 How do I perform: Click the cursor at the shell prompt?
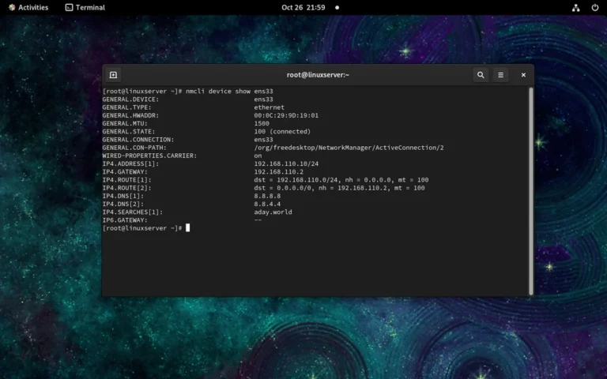(x=188, y=227)
